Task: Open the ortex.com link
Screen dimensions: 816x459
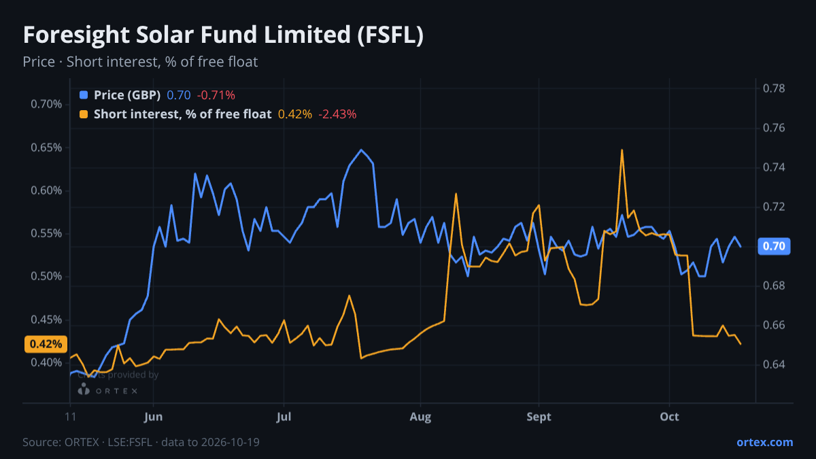Action: pyautogui.click(x=764, y=442)
